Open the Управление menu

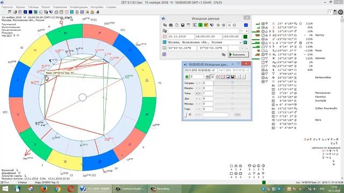[x=60, y=7]
